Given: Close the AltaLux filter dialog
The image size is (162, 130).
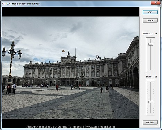Looking at the screenshot, I should pyautogui.click(x=155, y=3).
